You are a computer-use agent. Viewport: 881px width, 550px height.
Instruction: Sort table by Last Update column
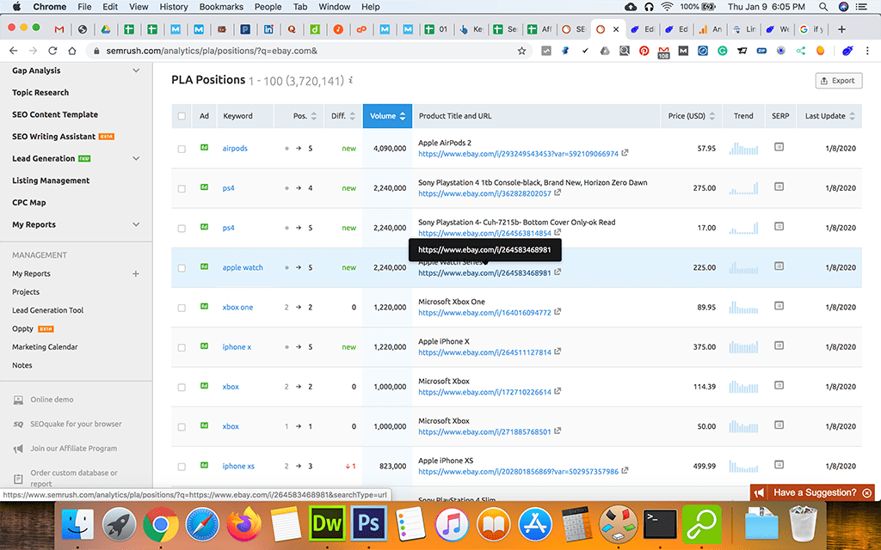(x=830, y=116)
